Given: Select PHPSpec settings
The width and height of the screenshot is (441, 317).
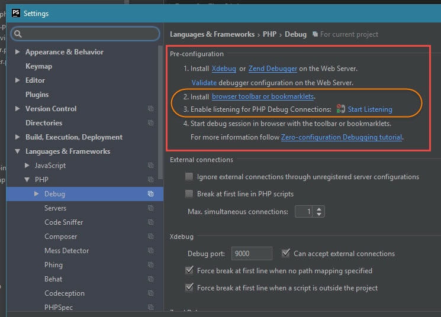Looking at the screenshot, I should tap(59, 308).
